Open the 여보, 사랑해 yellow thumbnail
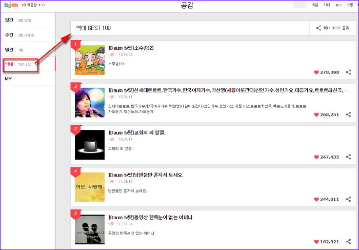The height and width of the screenshot is (250, 359). pyautogui.click(x=90, y=187)
